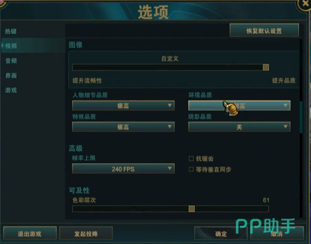
Task: Switch to the 界面 settings tab
Action: pos(11,75)
